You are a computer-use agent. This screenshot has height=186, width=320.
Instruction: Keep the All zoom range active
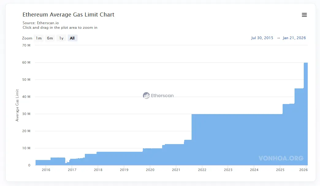[x=72, y=38]
